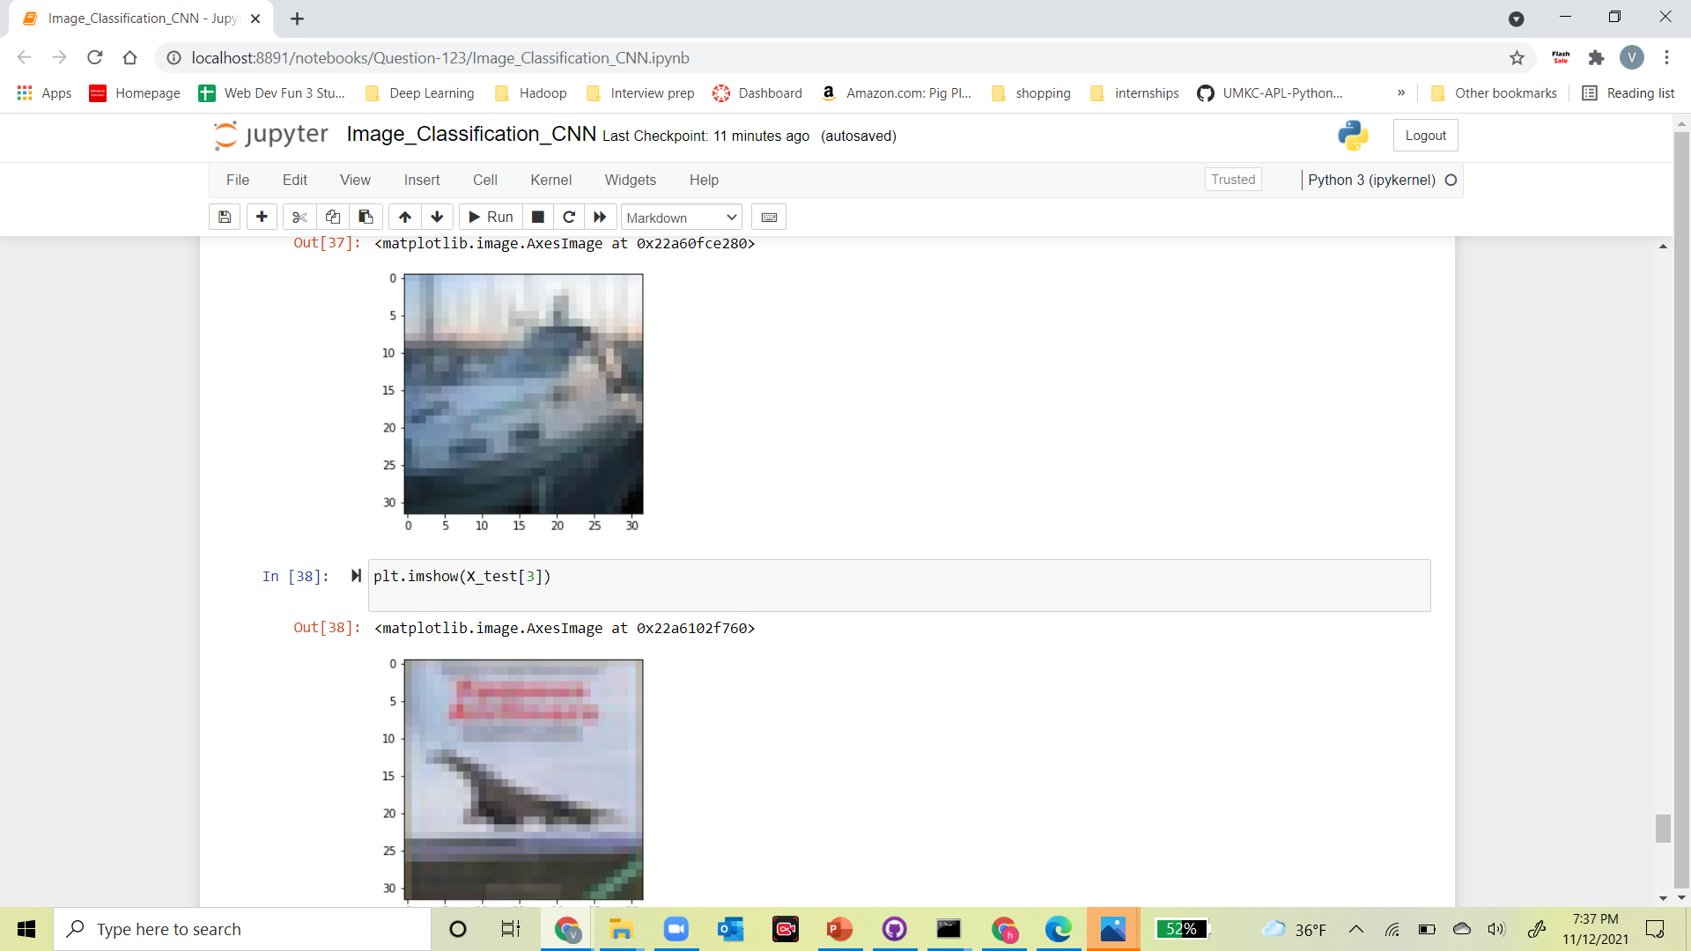The width and height of the screenshot is (1691, 951).
Task: Click the kernel idle status circle
Action: [x=1451, y=180]
